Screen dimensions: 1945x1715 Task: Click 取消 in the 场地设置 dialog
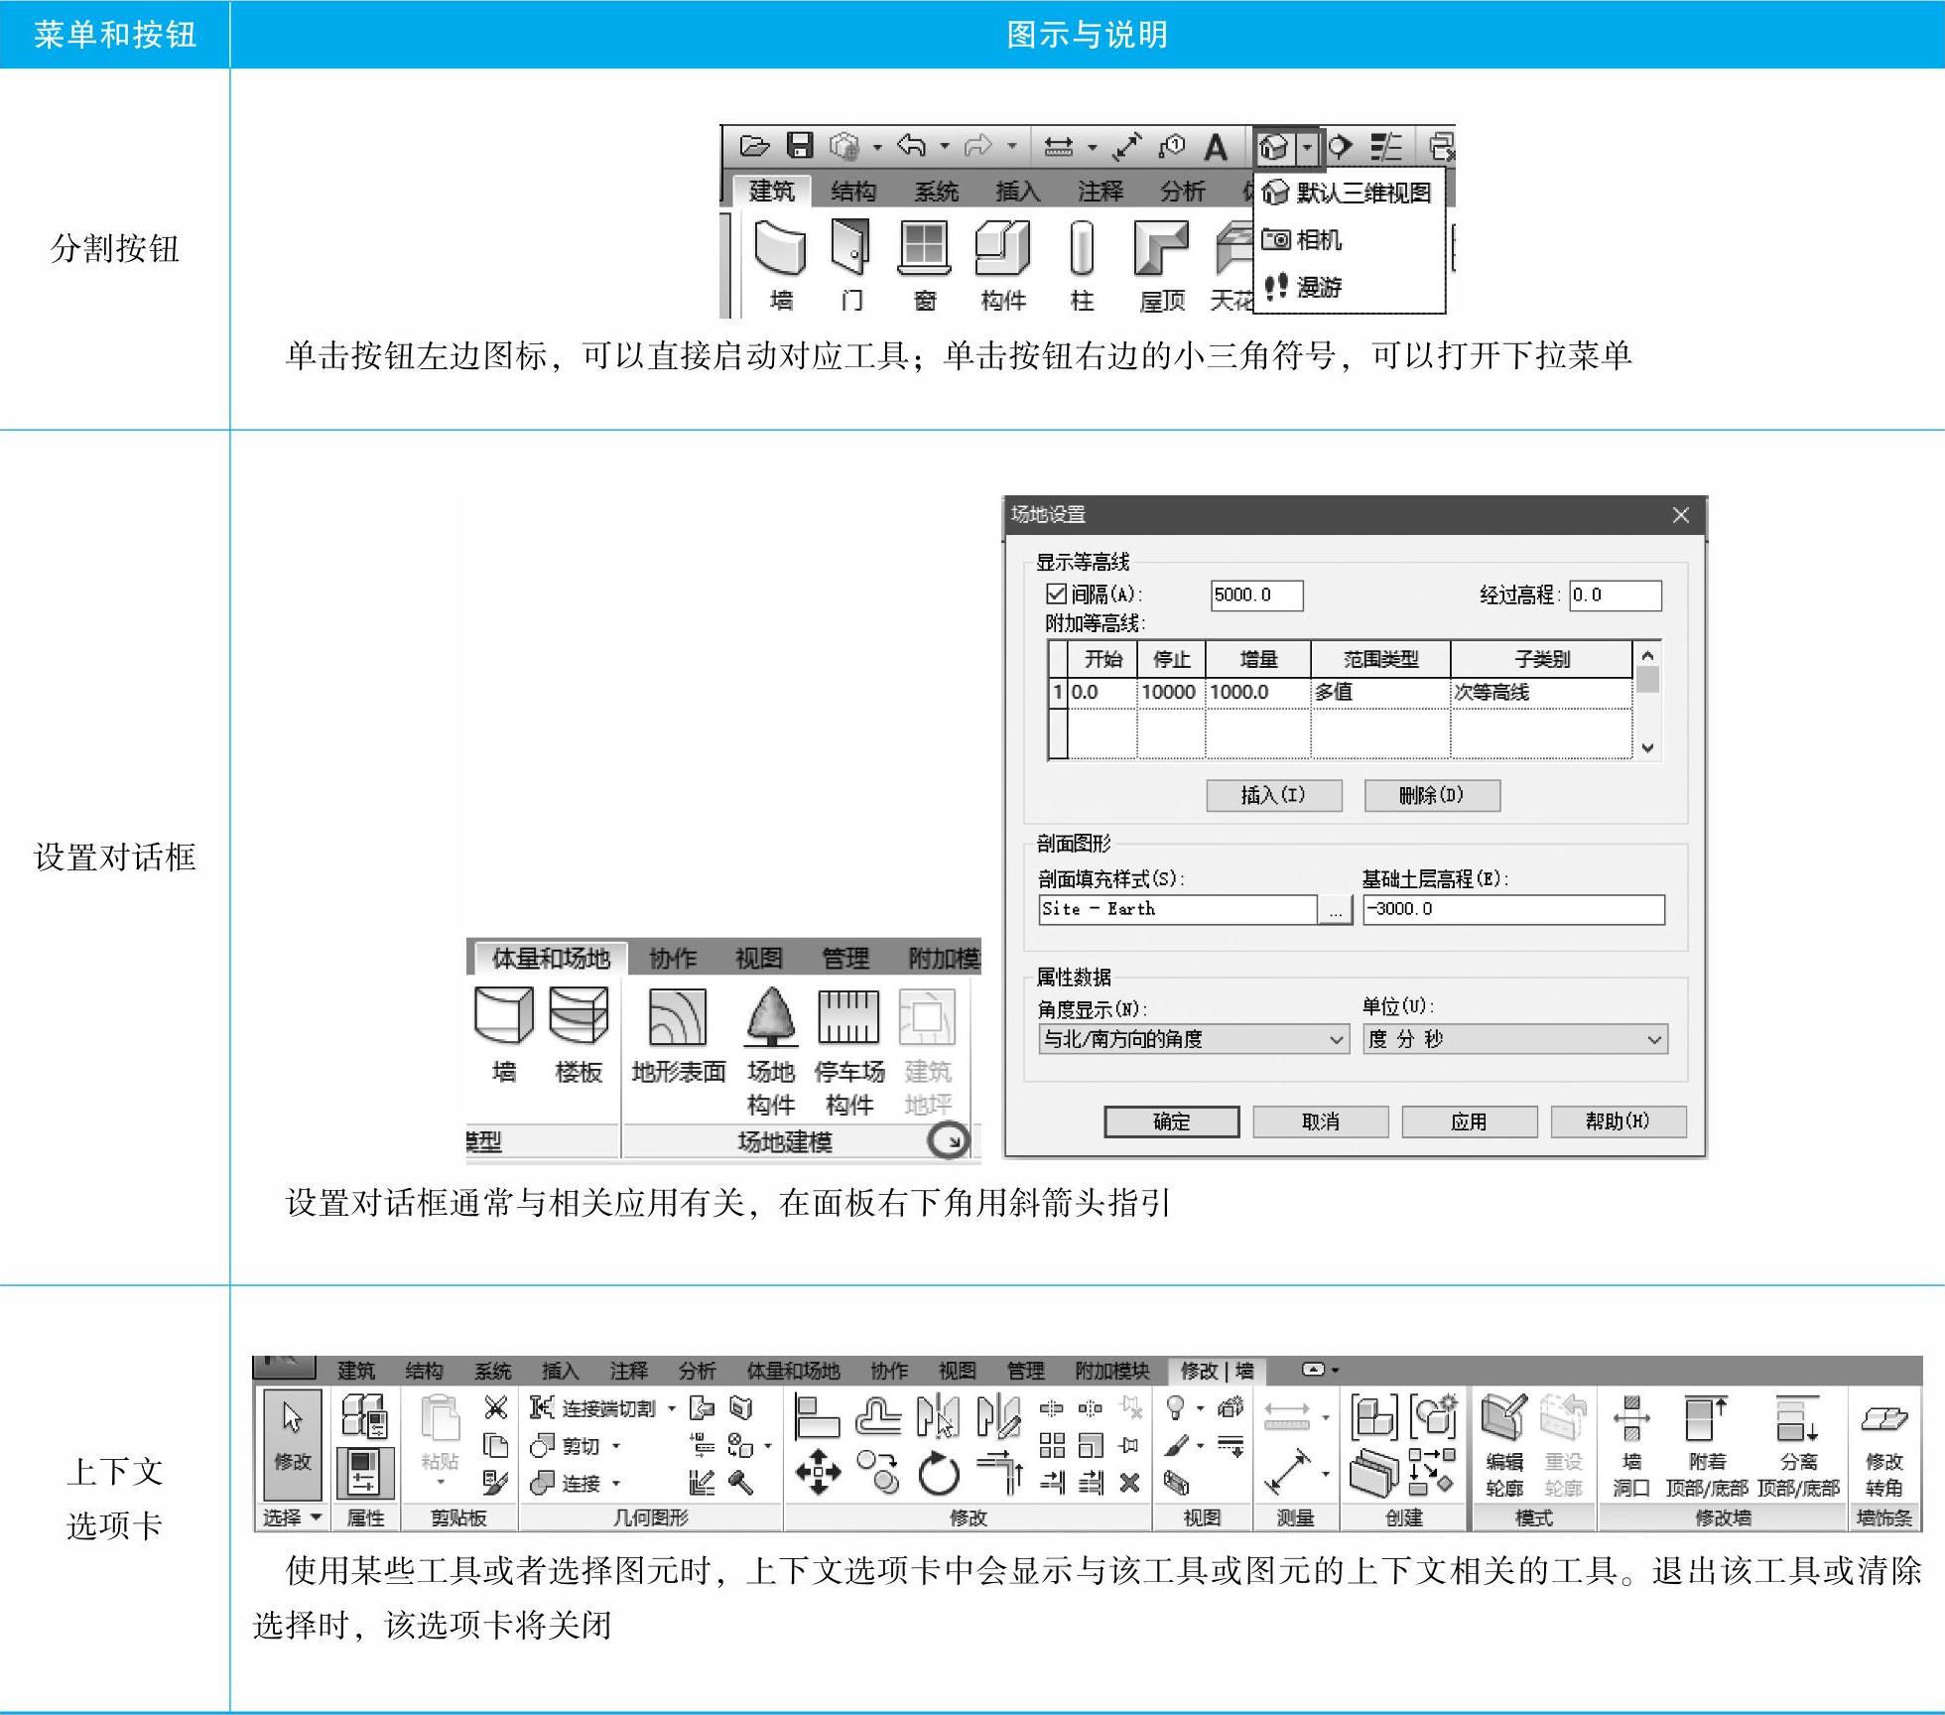tap(1320, 1121)
